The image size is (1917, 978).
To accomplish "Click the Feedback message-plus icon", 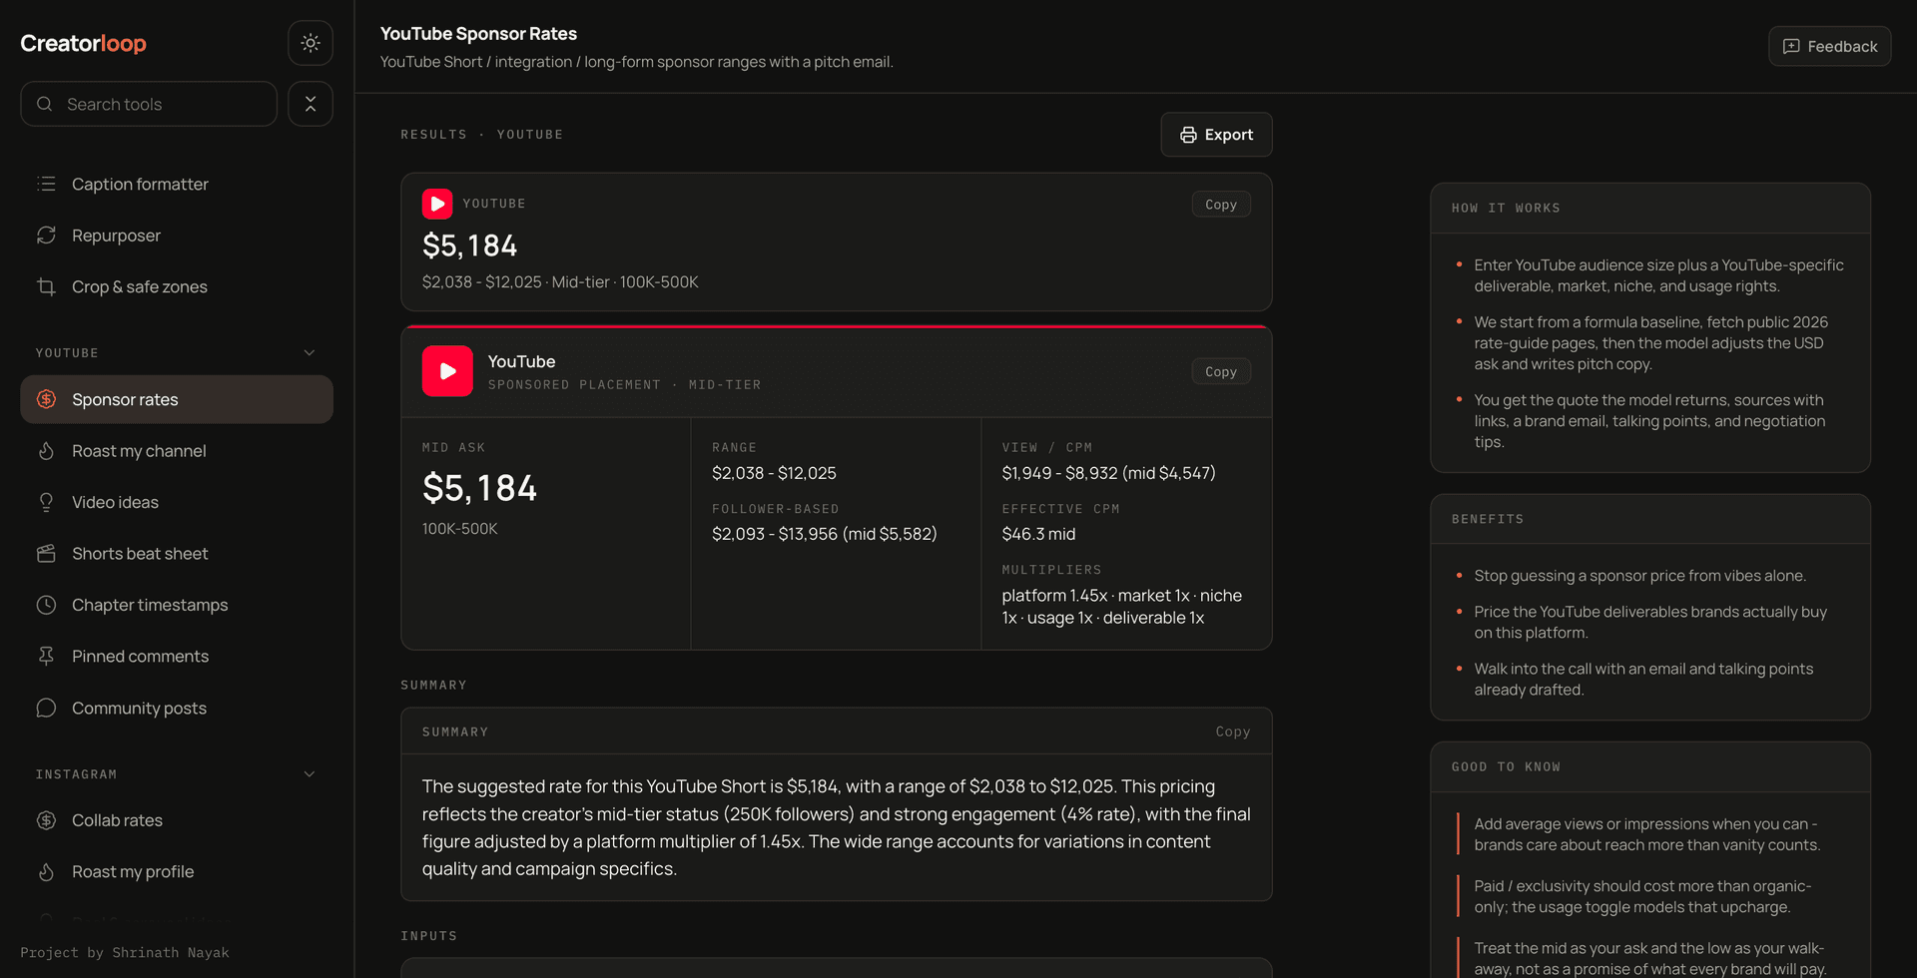I will tap(1791, 46).
